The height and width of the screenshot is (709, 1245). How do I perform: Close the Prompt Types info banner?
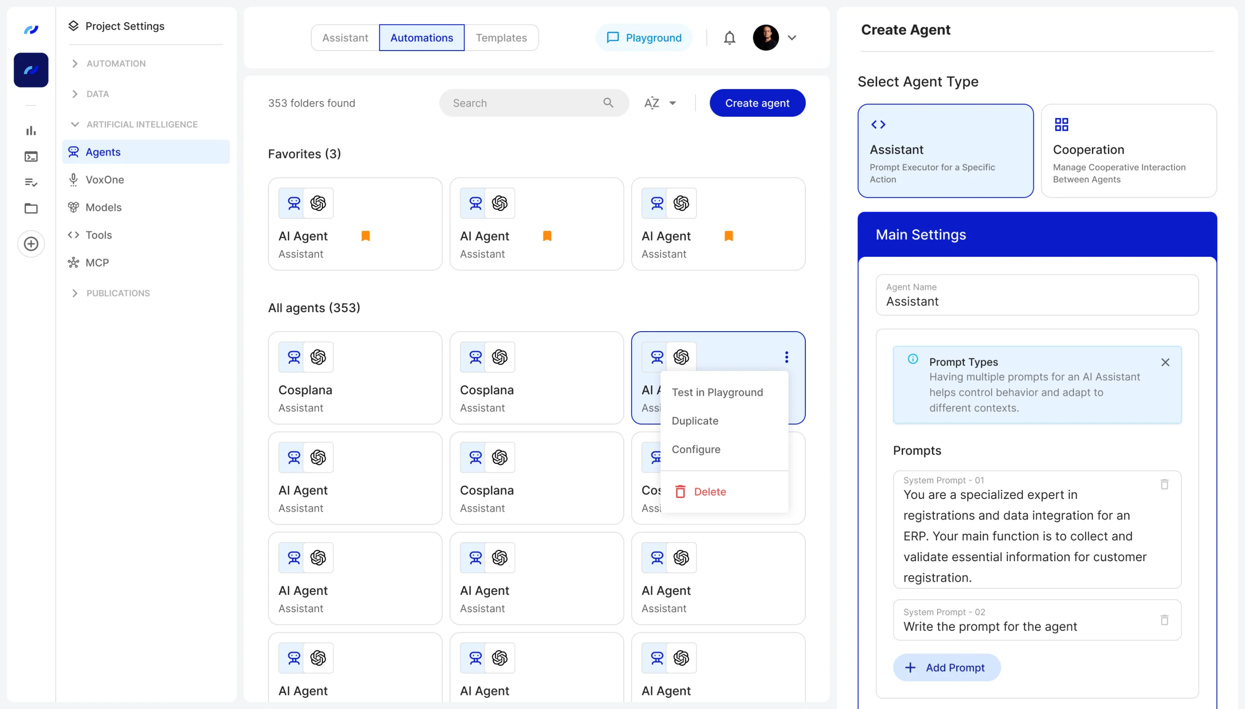[1165, 362]
